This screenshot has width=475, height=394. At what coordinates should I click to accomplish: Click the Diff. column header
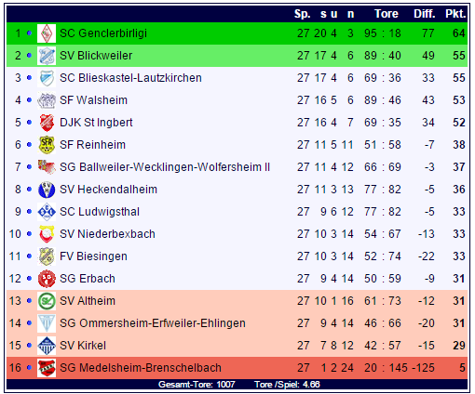425,14
